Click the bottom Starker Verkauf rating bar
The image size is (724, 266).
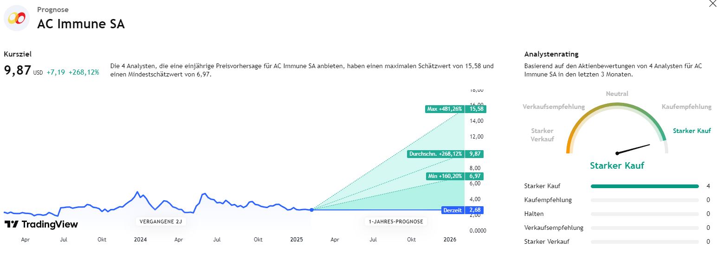click(644, 242)
